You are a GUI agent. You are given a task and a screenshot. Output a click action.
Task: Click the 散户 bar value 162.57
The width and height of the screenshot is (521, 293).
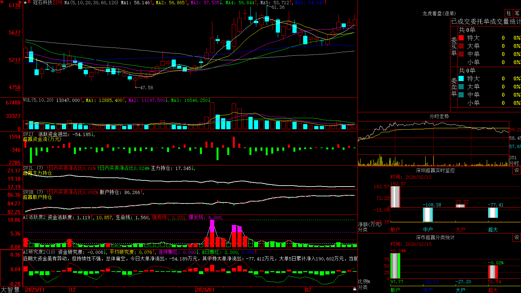click(x=398, y=184)
